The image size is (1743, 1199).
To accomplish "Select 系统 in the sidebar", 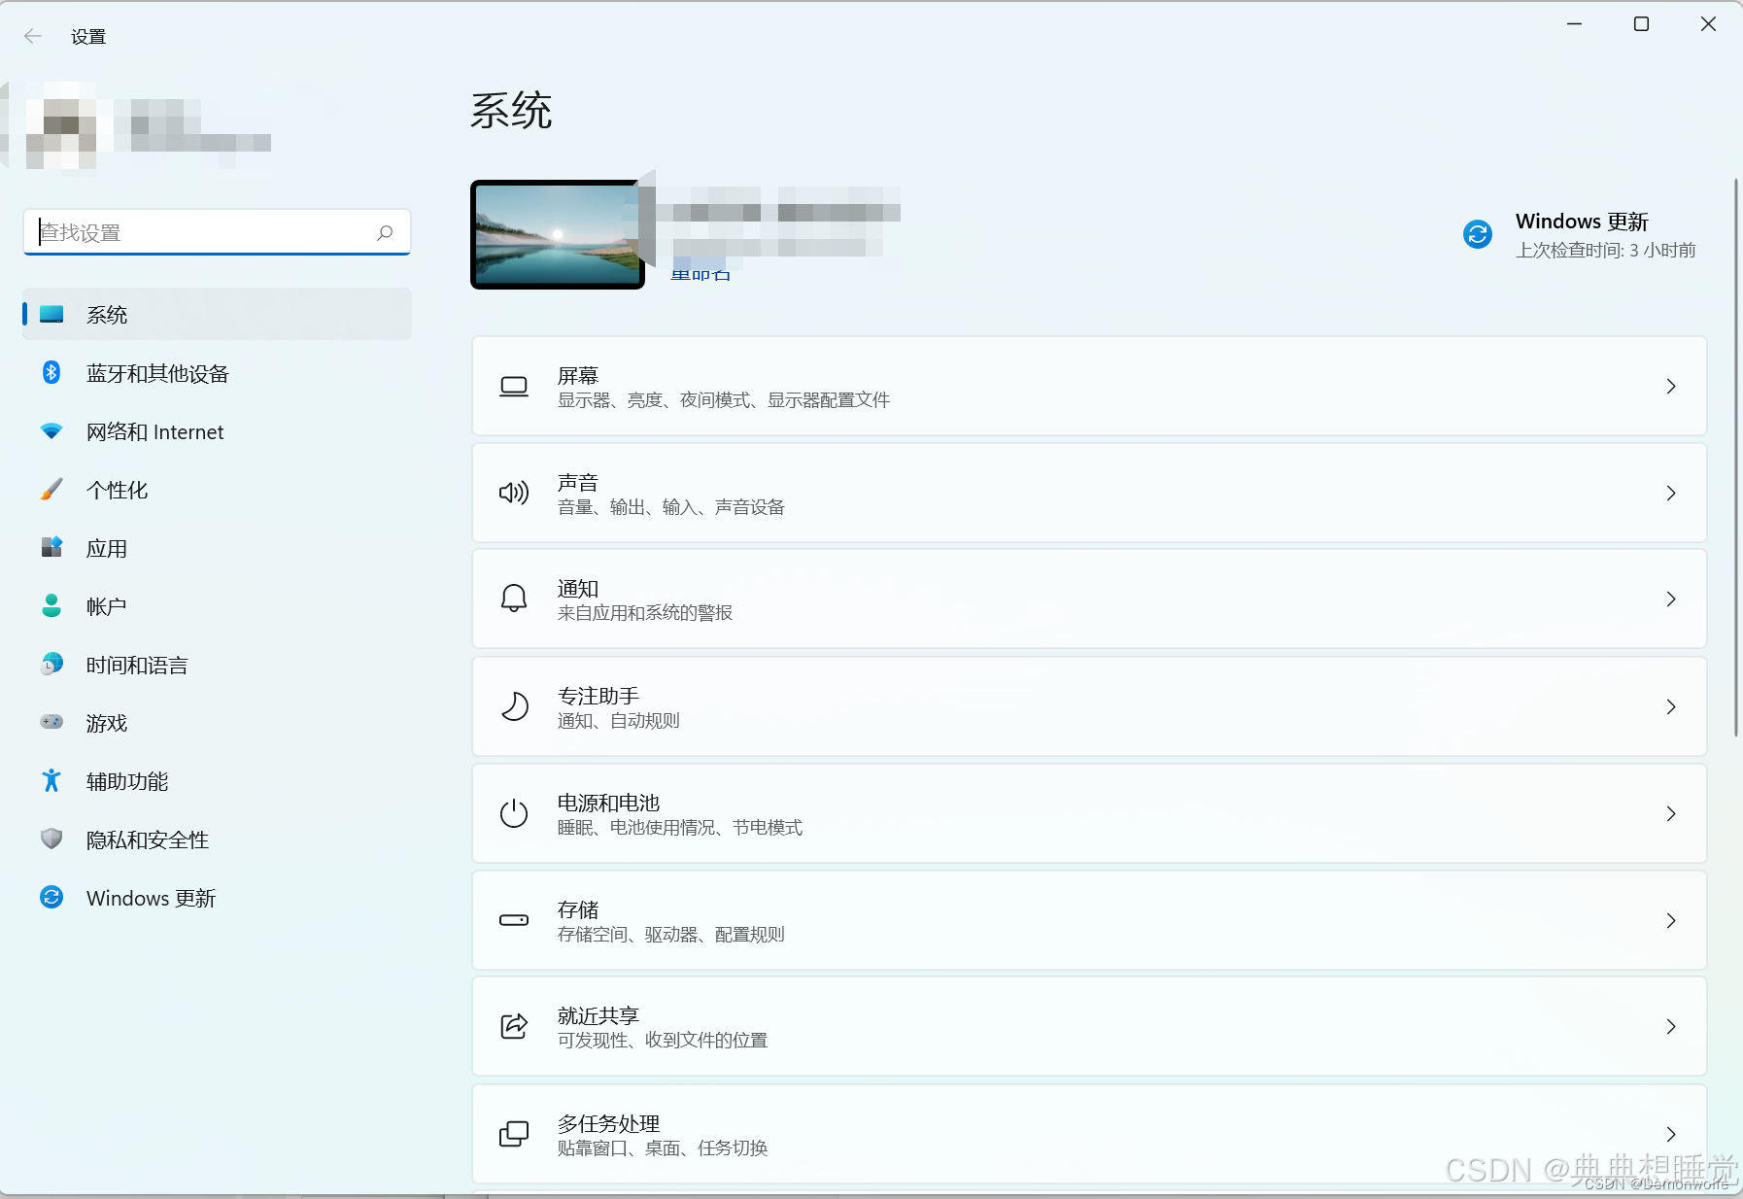I will (217, 314).
